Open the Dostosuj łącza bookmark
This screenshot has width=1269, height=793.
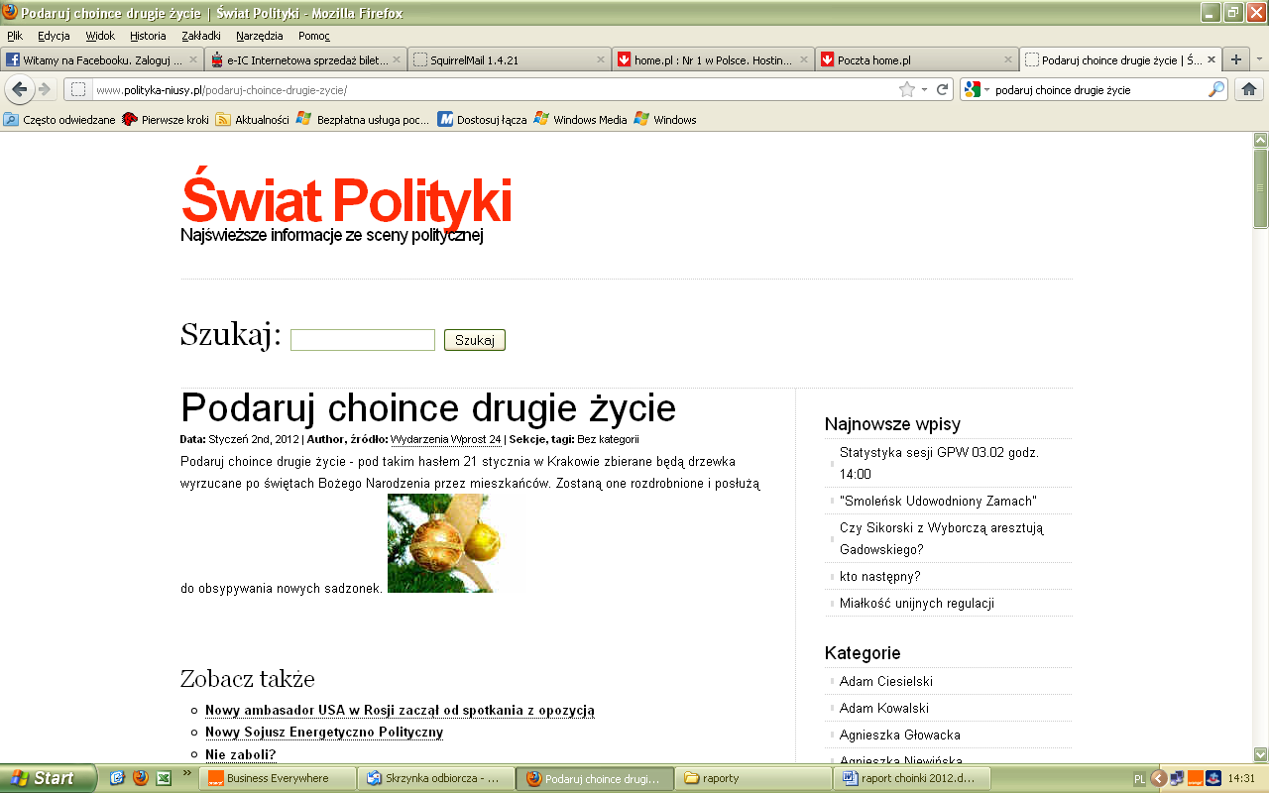point(483,120)
